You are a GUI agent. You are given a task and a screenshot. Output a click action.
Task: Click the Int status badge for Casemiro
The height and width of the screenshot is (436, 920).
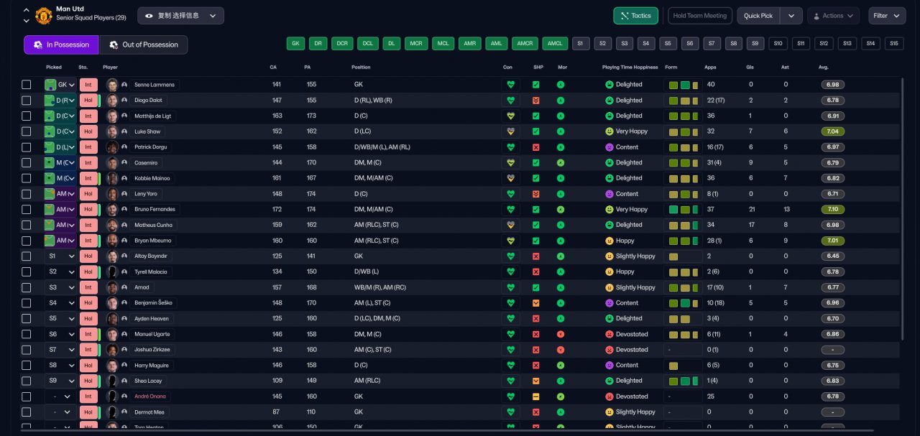87,163
